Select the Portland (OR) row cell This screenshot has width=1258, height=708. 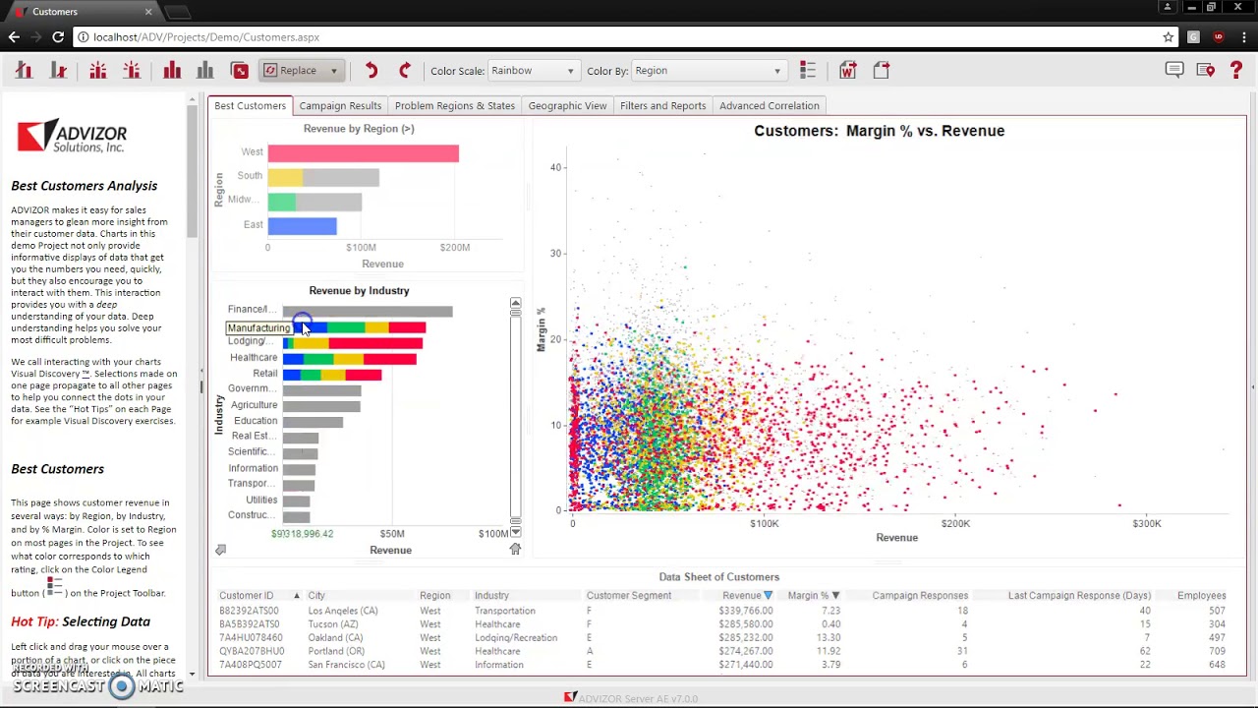point(336,651)
